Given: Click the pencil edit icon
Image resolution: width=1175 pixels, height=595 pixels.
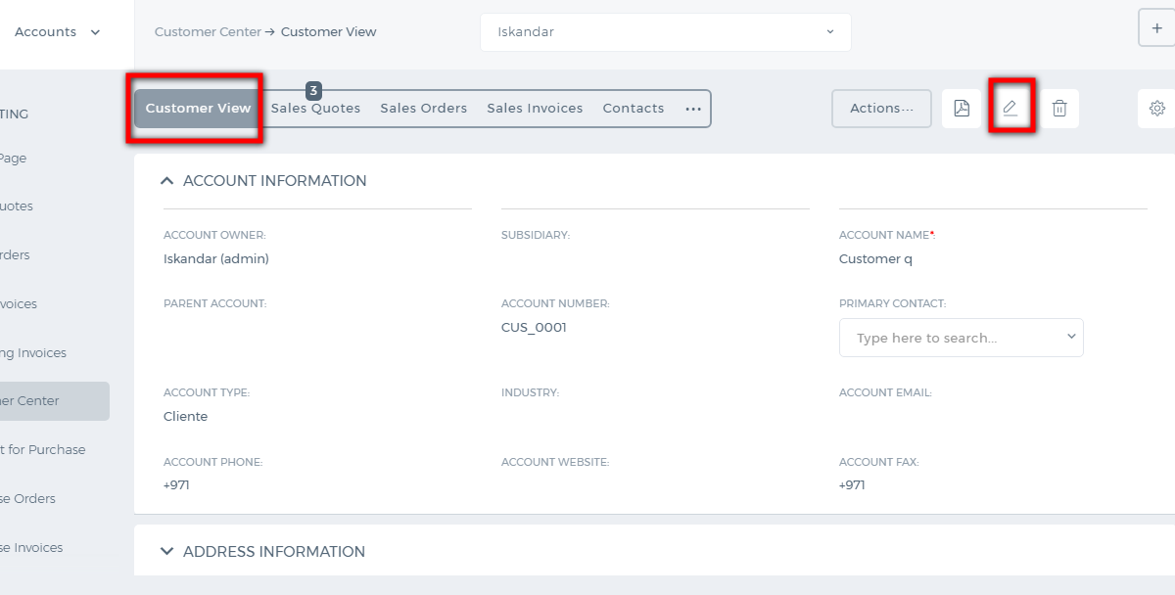Looking at the screenshot, I should click(1010, 109).
